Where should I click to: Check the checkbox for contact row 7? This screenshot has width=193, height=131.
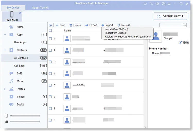pos(50,109)
